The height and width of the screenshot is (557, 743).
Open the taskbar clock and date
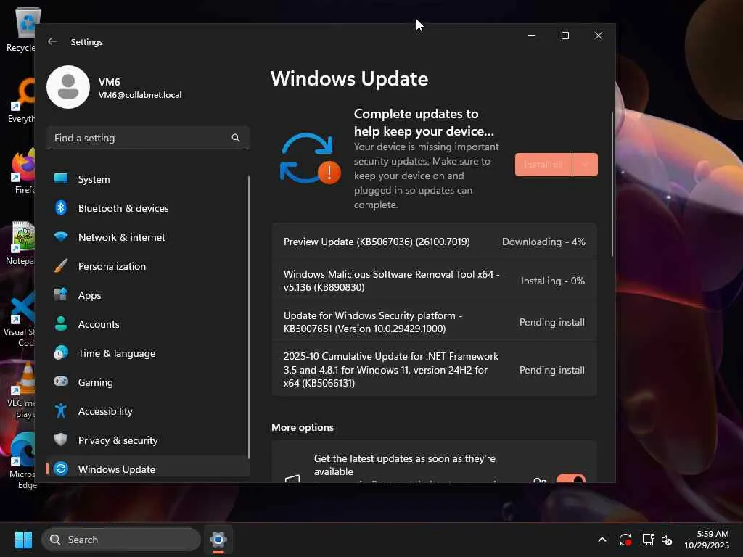coord(707,540)
